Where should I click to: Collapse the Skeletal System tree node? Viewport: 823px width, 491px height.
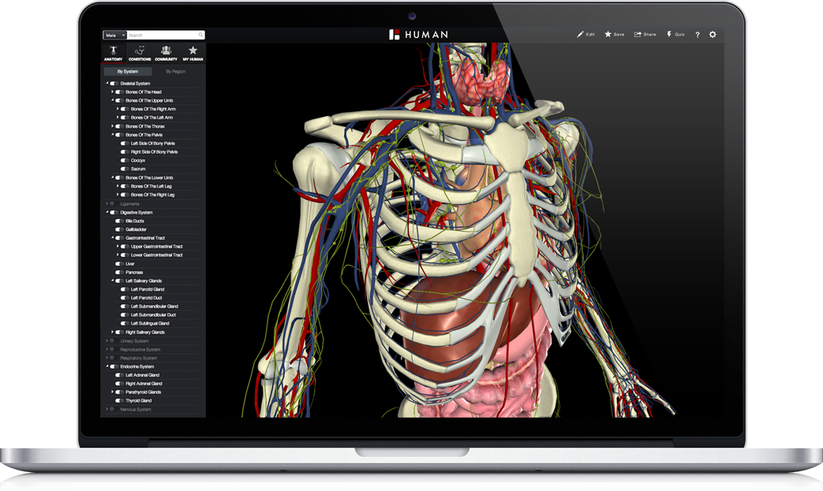(x=107, y=84)
